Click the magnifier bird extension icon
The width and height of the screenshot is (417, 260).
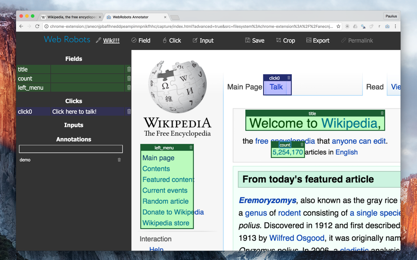click(363, 26)
